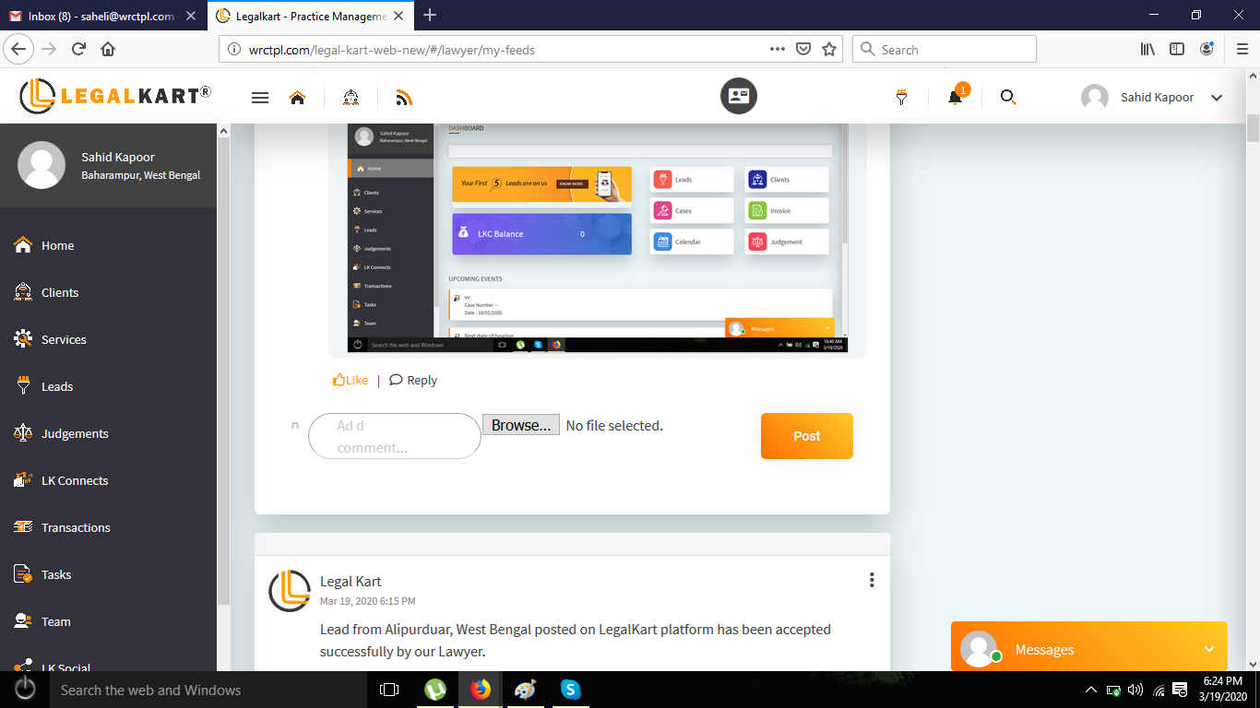Viewport: 1260px width, 708px height.
Task: Click the contact card icon in header
Action: [738, 96]
